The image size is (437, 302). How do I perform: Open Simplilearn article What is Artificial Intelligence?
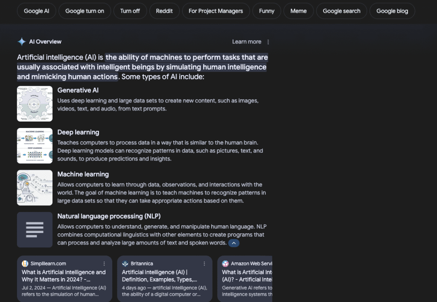point(64,276)
